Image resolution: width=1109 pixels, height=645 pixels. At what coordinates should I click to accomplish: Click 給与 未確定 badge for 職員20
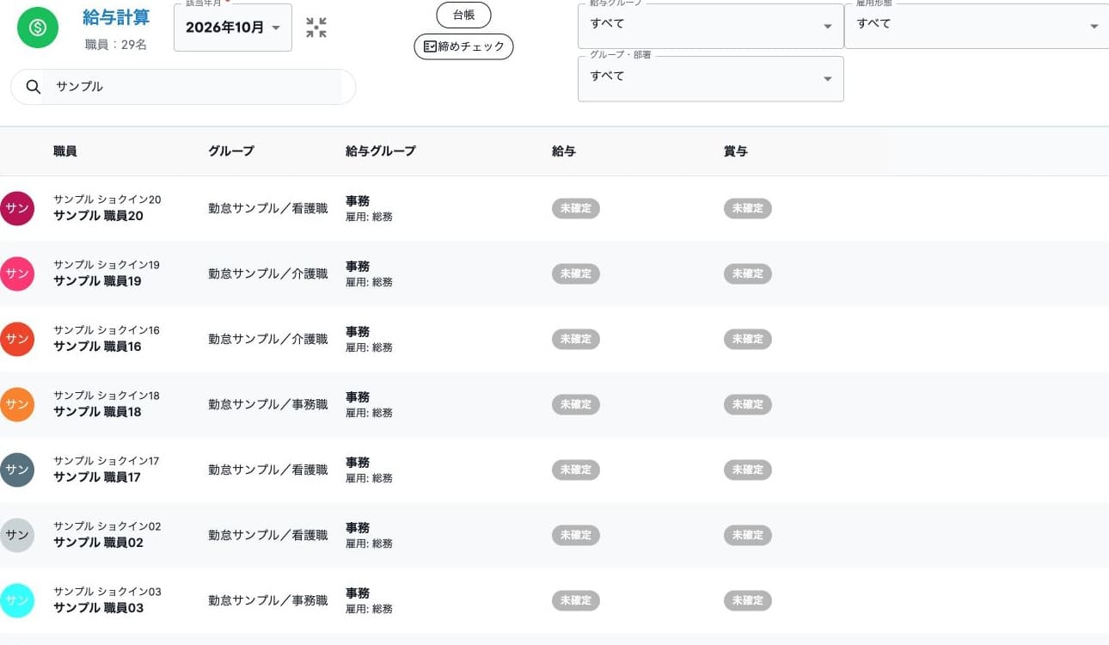pyautogui.click(x=576, y=208)
